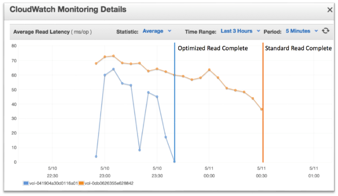This screenshot has width=338, height=196.
Task: Click the 5/10 23:00 axis label
Action: [105, 172]
